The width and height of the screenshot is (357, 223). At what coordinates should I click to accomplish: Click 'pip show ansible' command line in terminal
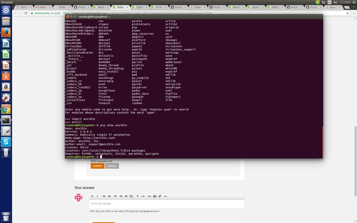pyautogui.click(x=114, y=125)
